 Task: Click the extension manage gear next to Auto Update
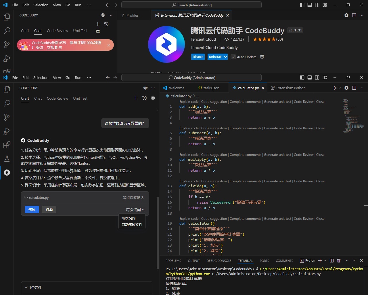[262, 57]
